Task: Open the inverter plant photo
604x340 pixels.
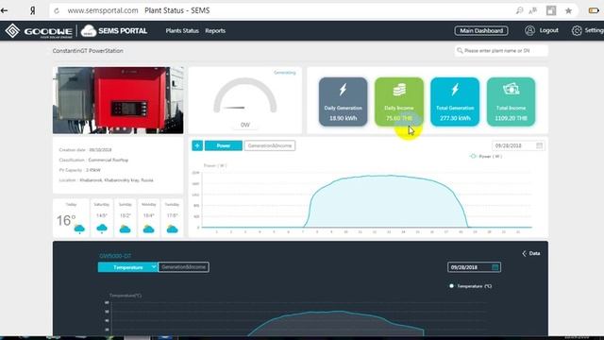Action: coord(118,100)
